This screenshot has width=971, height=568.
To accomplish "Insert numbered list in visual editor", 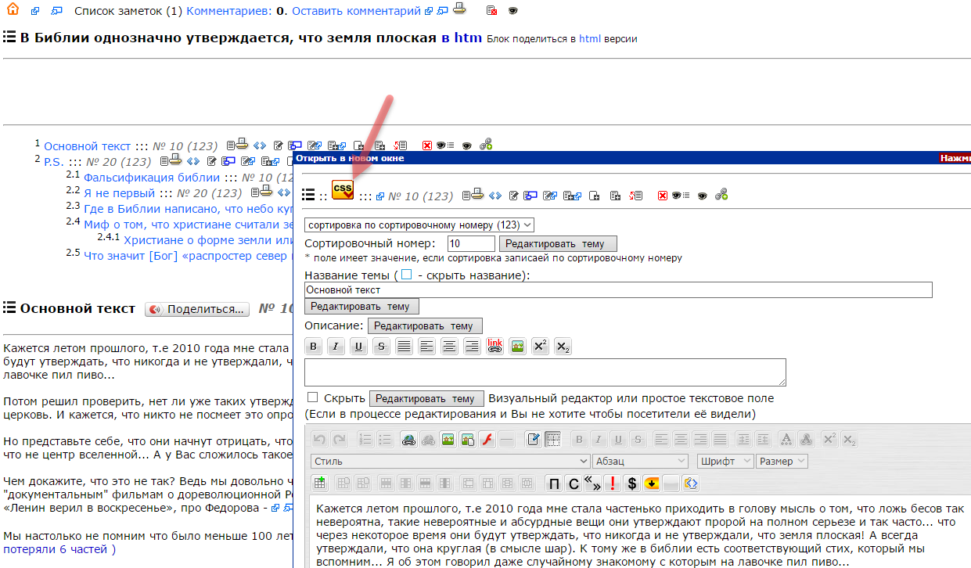I will coord(365,440).
